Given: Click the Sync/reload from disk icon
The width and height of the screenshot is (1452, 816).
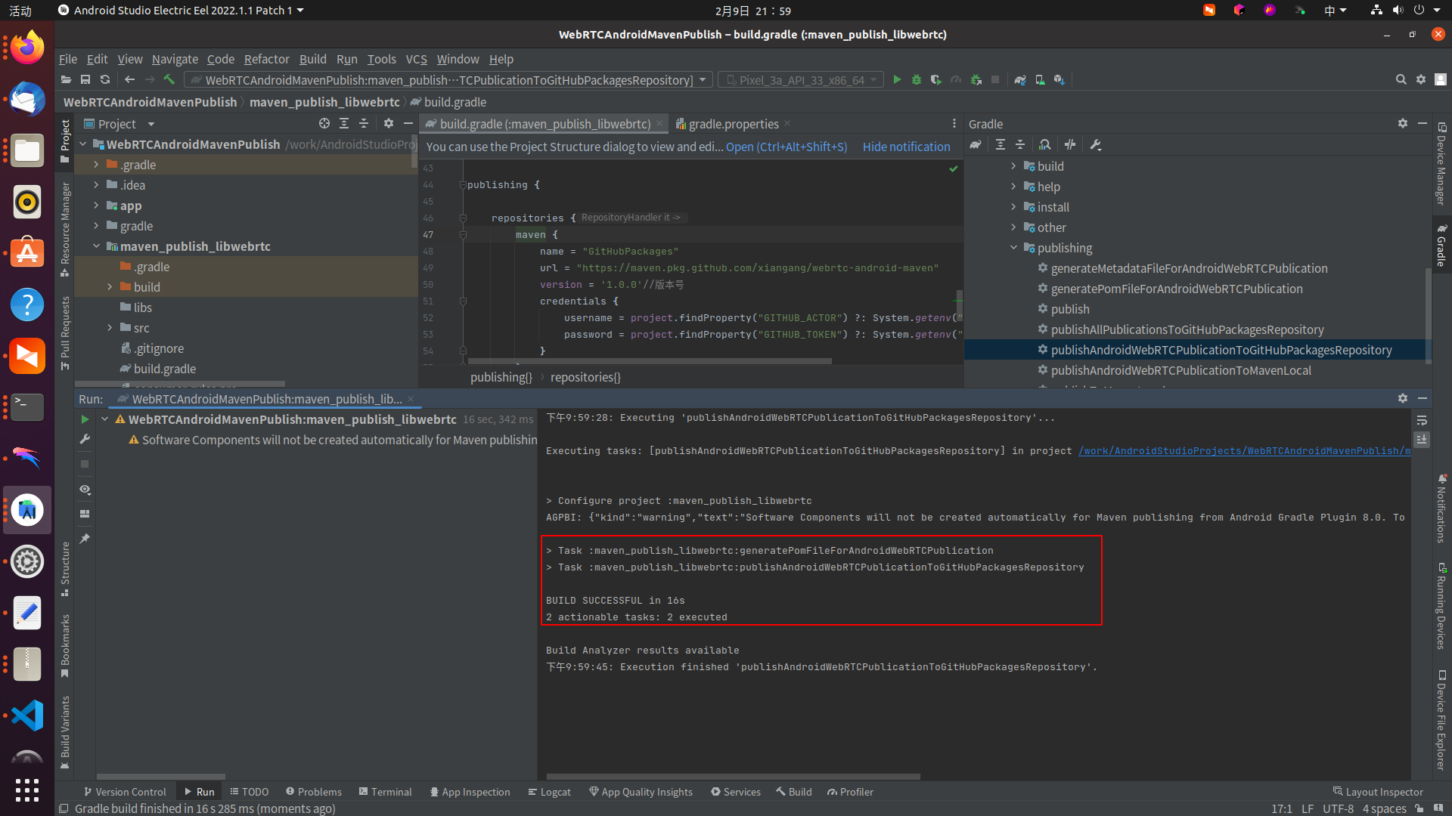Looking at the screenshot, I should coord(105,79).
